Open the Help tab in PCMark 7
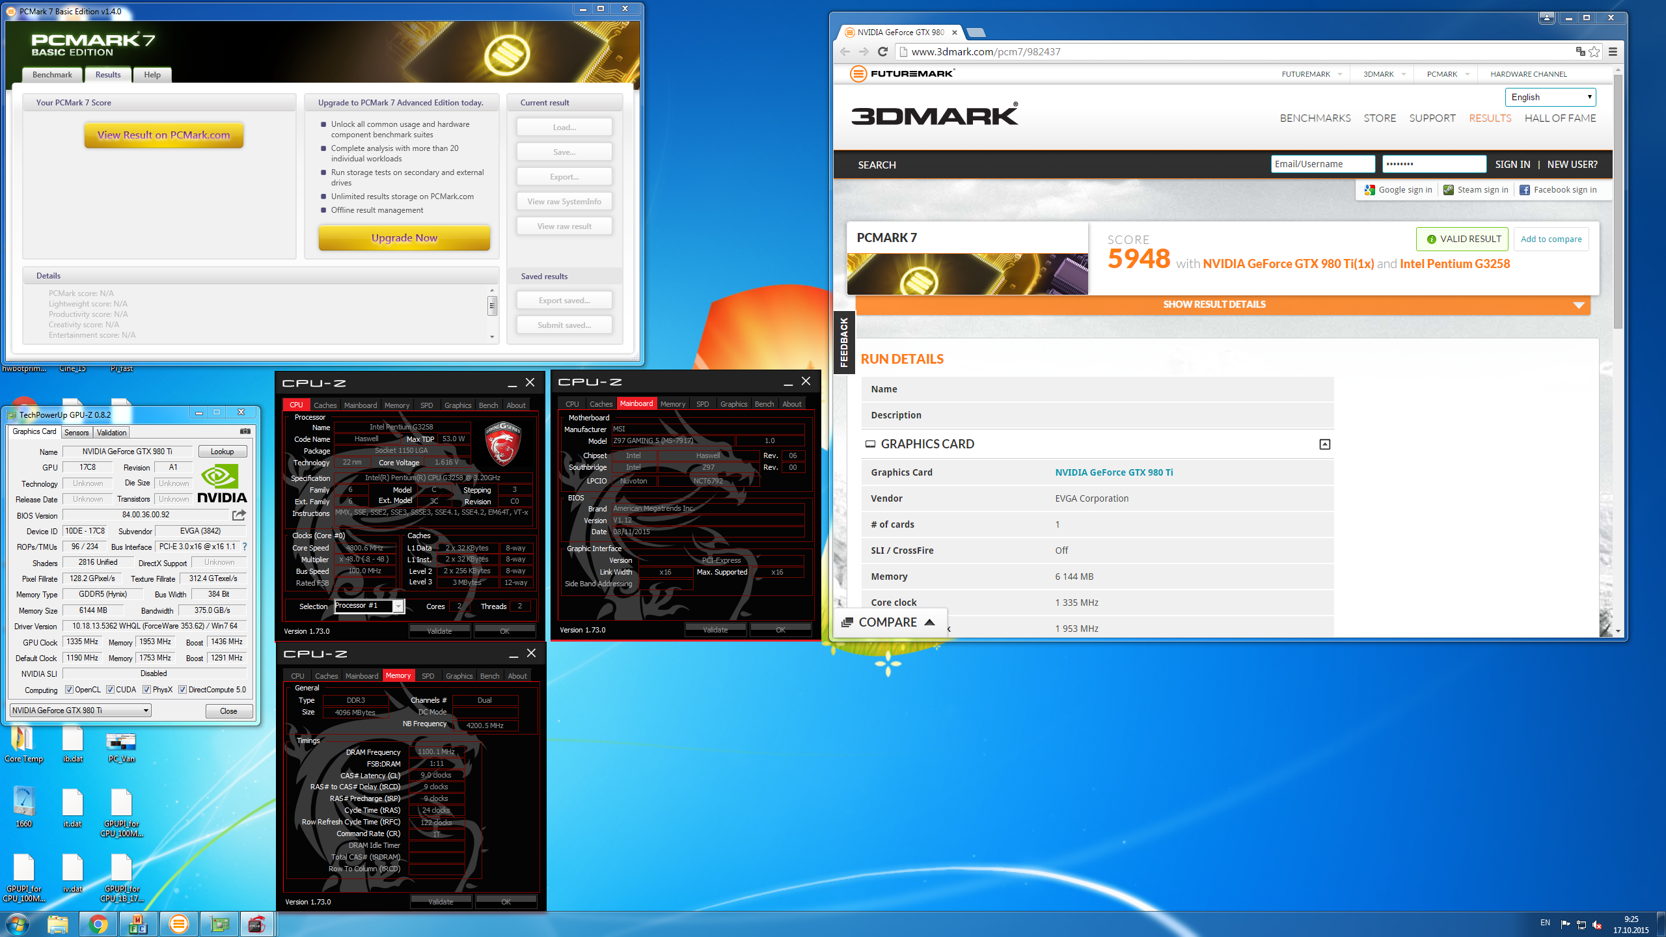 (x=152, y=75)
